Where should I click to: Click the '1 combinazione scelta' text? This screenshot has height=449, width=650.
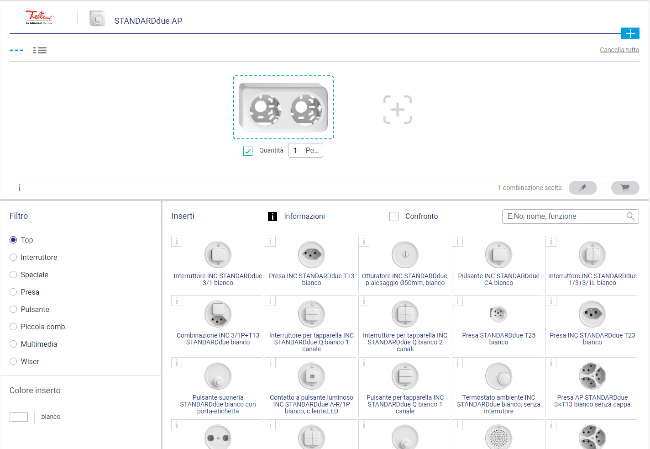[x=529, y=188]
